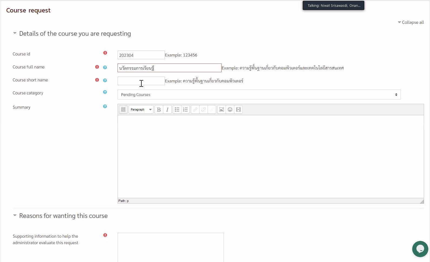Click the 'Talking: Niwat Srisawasdi' notification

pyautogui.click(x=334, y=5)
